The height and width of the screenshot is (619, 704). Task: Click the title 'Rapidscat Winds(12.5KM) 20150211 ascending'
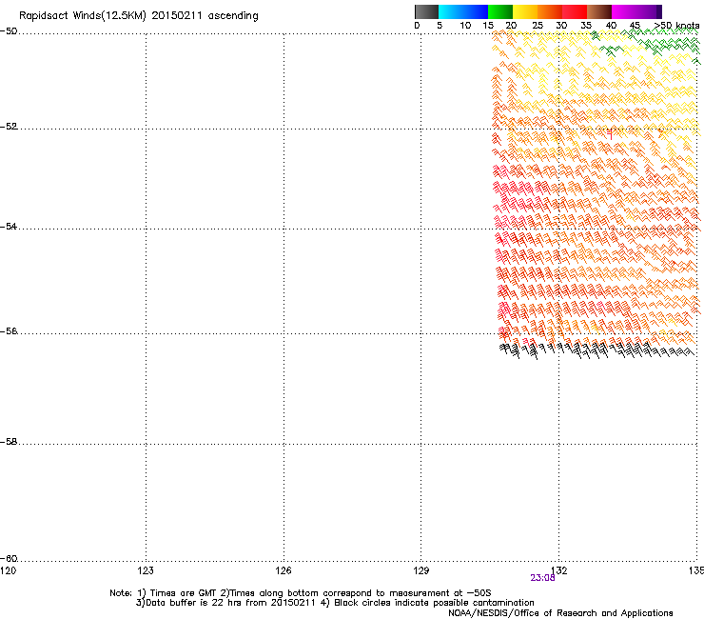139,16
